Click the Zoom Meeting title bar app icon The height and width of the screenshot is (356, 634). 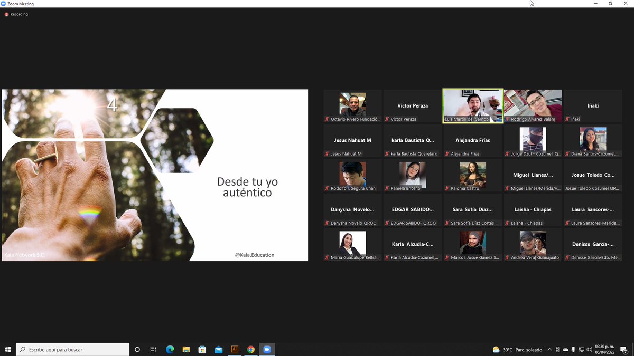click(4, 4)
